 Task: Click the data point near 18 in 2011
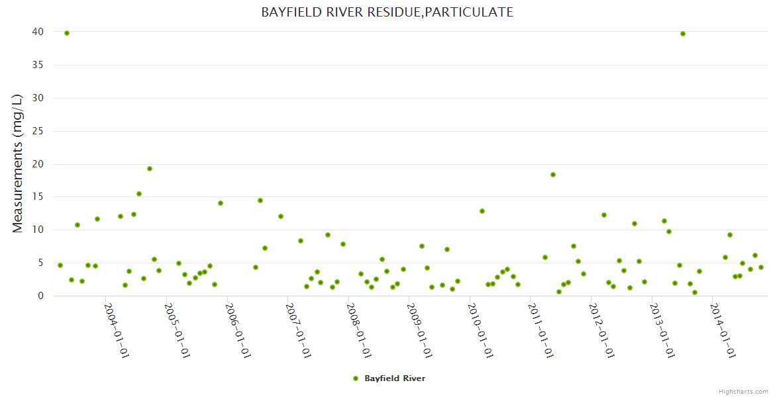[x=553, y=175]
